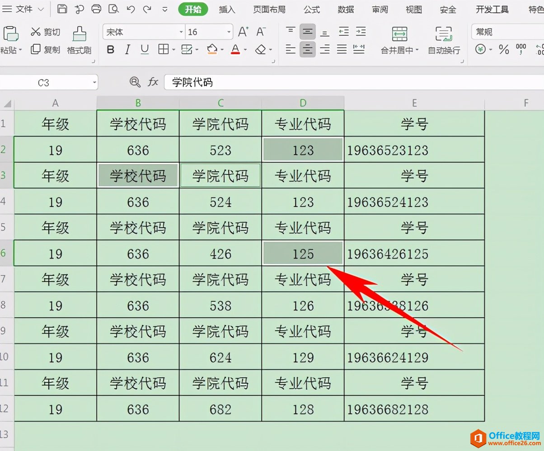This screenshot has width=544, height=451.
Task: Toggle Italic formatting
Action: (127, 49)
